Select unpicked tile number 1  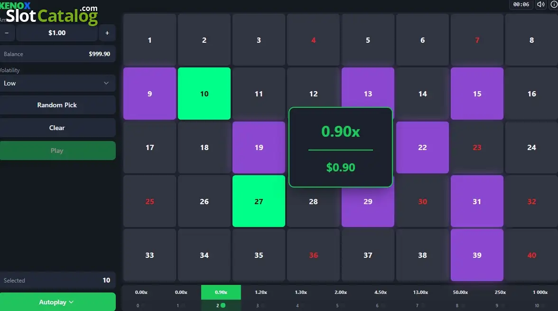pyautogui.click(x=149, y=40)
